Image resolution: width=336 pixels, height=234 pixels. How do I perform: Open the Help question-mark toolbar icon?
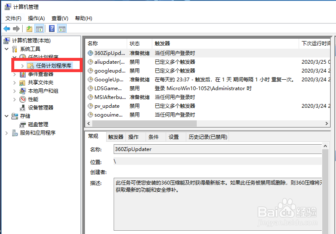click(52, 29)
